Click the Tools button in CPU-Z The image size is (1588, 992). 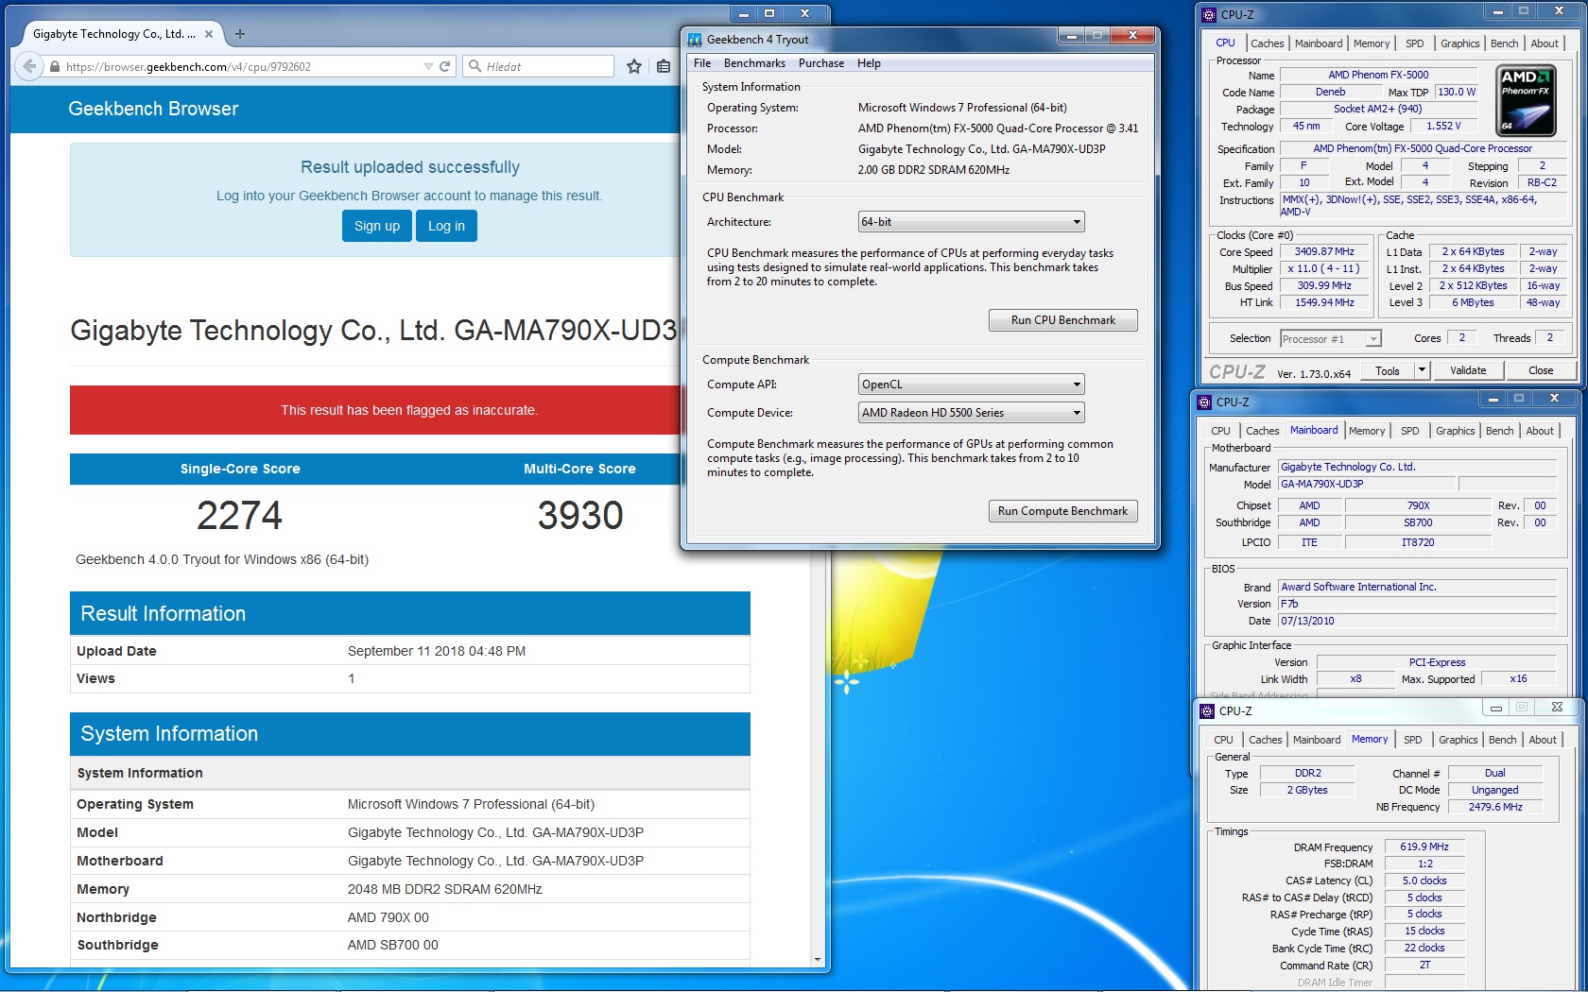(x=1388, y=370)
